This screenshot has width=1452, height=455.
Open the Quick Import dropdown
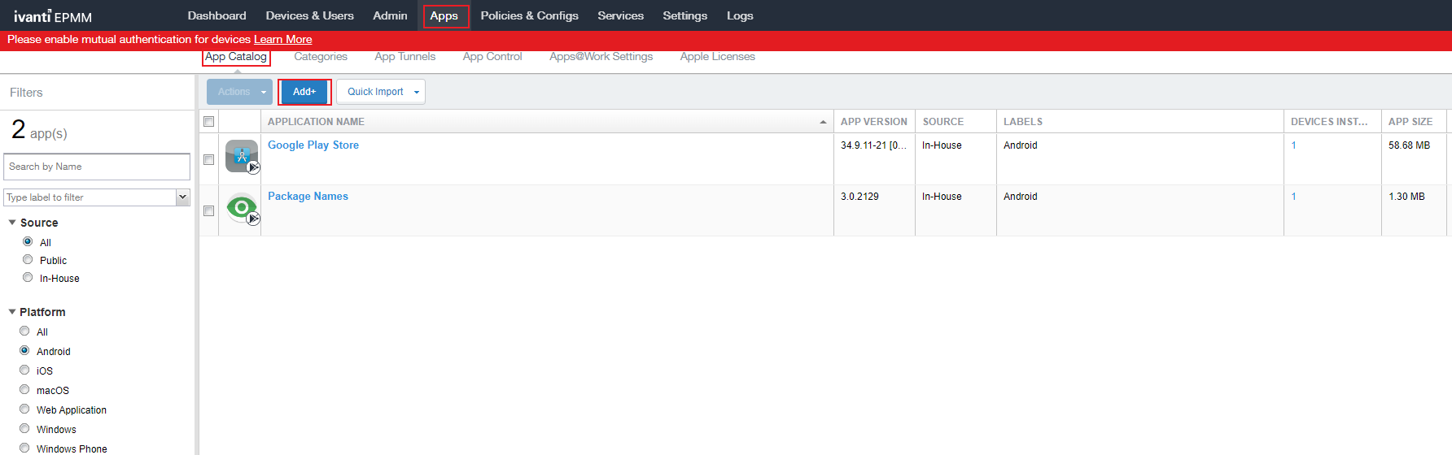coord(381,92)
